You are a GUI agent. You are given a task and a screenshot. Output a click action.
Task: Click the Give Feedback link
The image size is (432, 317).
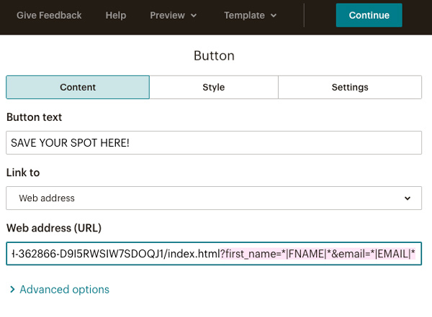(x=49, y=15)
